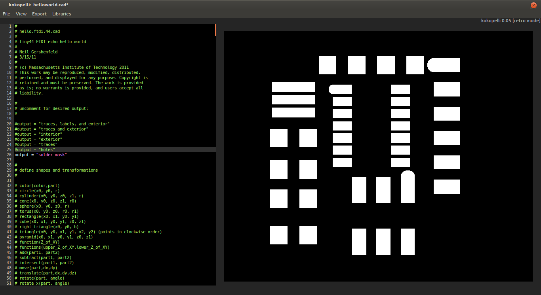
Task: Click the "# define shapes and transformations" line
Action: (x=56, y=170)
